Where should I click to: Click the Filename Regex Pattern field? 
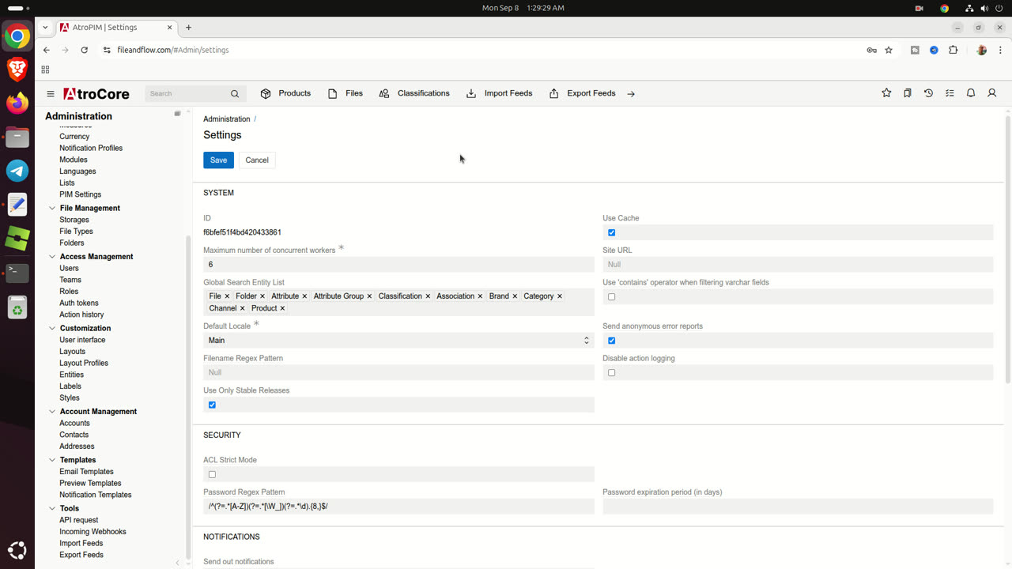pyautogui.click(x=398, y=372)
